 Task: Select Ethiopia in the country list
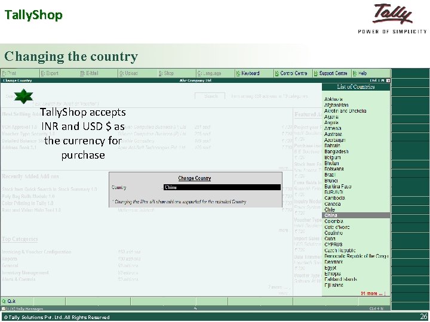tap(333, 274)
